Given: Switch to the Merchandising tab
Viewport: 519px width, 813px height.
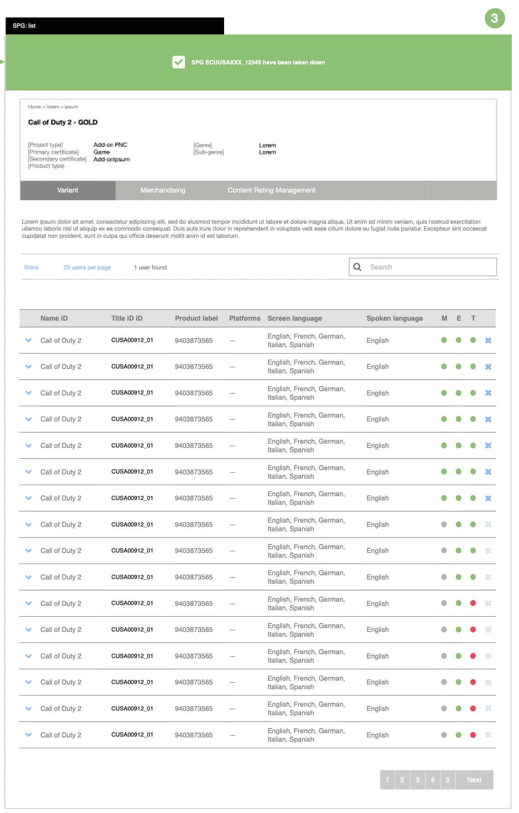Looking at the screenshot, I should 163,190.
